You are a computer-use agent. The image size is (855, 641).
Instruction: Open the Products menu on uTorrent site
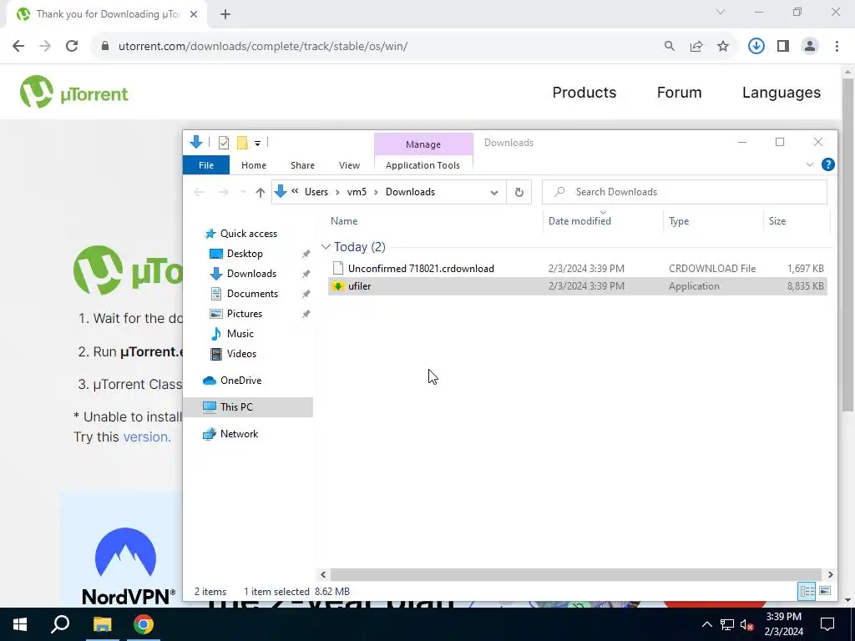[584, 93]
